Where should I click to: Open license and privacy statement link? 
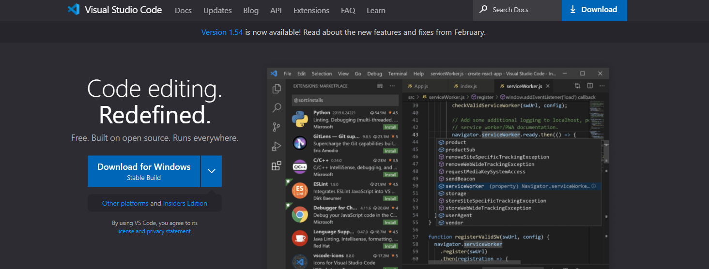click(x=154, y=231)
